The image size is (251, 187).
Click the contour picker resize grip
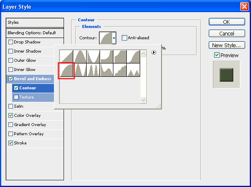159,106
